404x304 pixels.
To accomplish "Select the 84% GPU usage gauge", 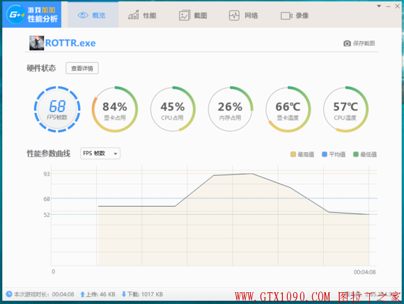I will pos(115,109).
